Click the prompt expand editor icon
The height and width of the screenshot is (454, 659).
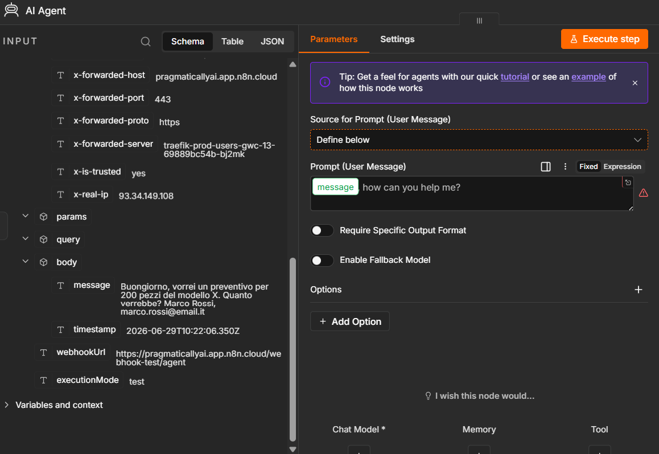tap(628, 182)
